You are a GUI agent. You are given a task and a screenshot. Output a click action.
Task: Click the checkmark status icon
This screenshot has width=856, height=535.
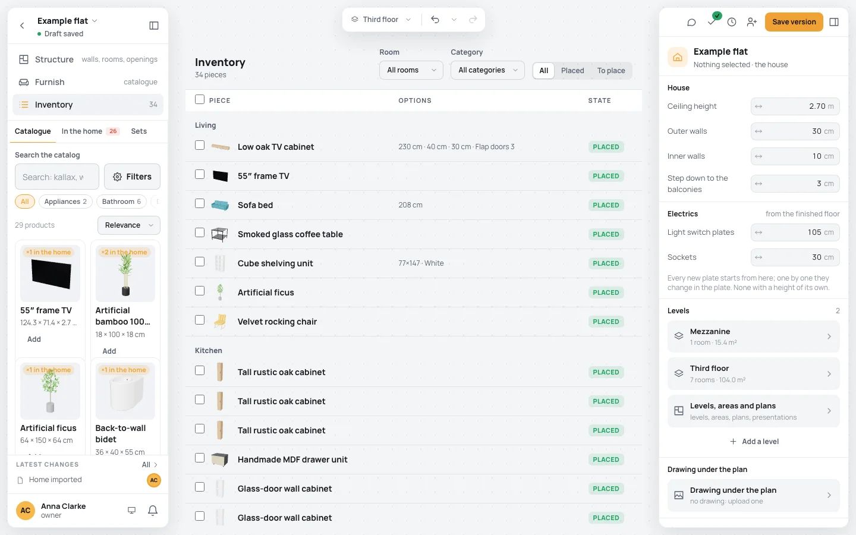pos(712,22)
